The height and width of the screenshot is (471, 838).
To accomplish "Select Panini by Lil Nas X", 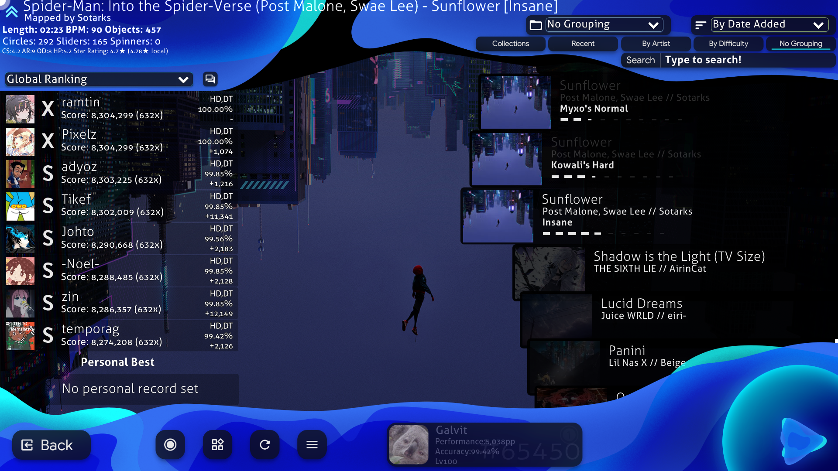I will [683, 367].
